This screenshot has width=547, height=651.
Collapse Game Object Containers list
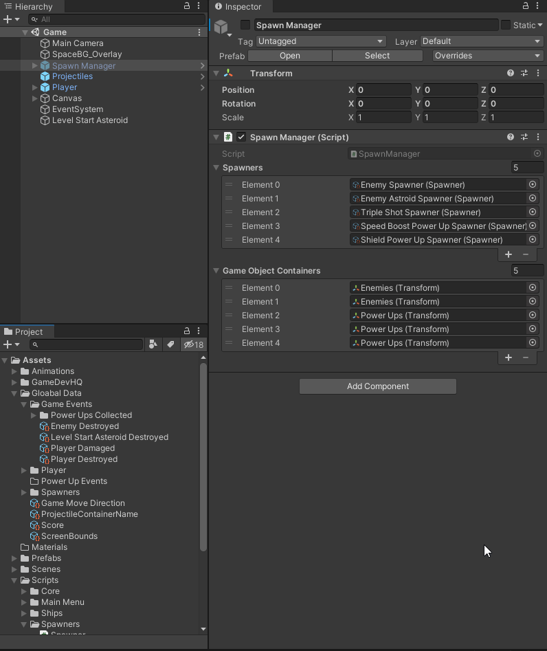click(216, 271)
